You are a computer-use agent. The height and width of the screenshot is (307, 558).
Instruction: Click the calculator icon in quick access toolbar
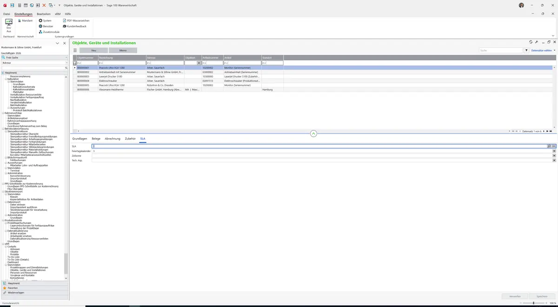pyautogui.click(x=19, y=5)
